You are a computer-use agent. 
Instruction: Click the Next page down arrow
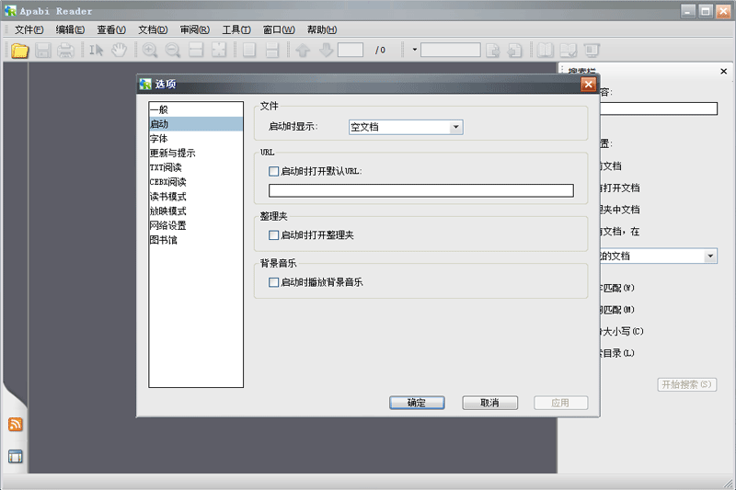[x=326, y=51]
